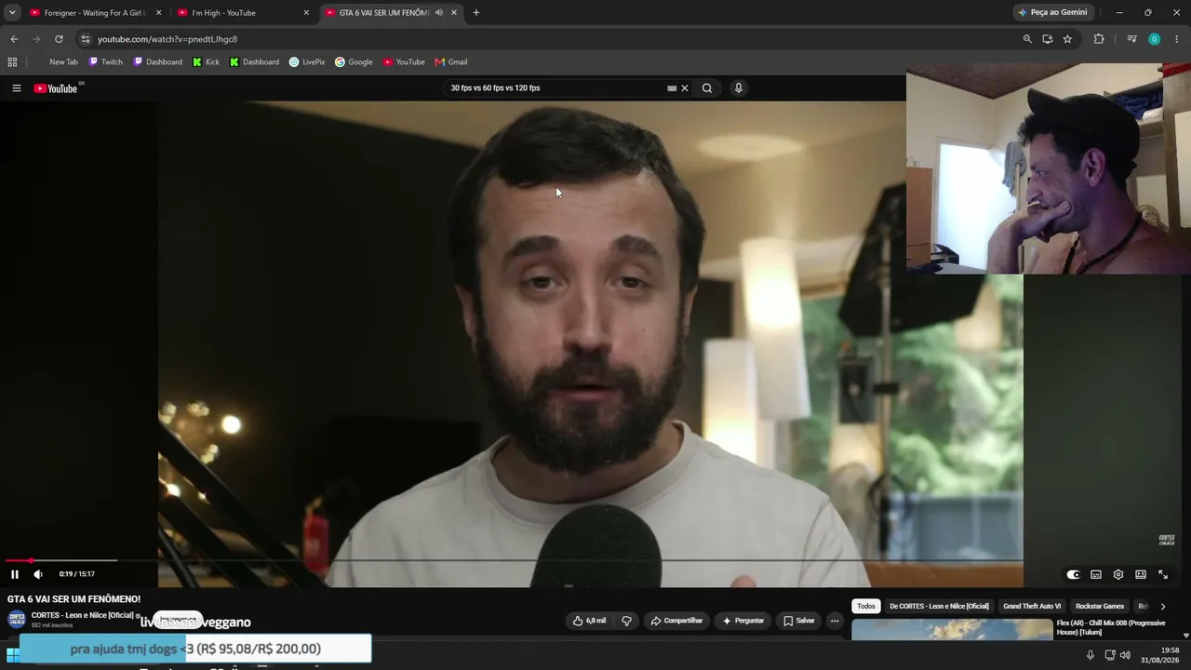The width and height of the screenshot is (1191, 670).
Task: Close the 'Foreigner - Waiting For A Girl' tab
Action: click(158, 13)
